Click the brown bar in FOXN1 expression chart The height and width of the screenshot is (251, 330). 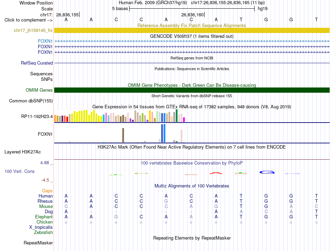click(x=123, y=135)
